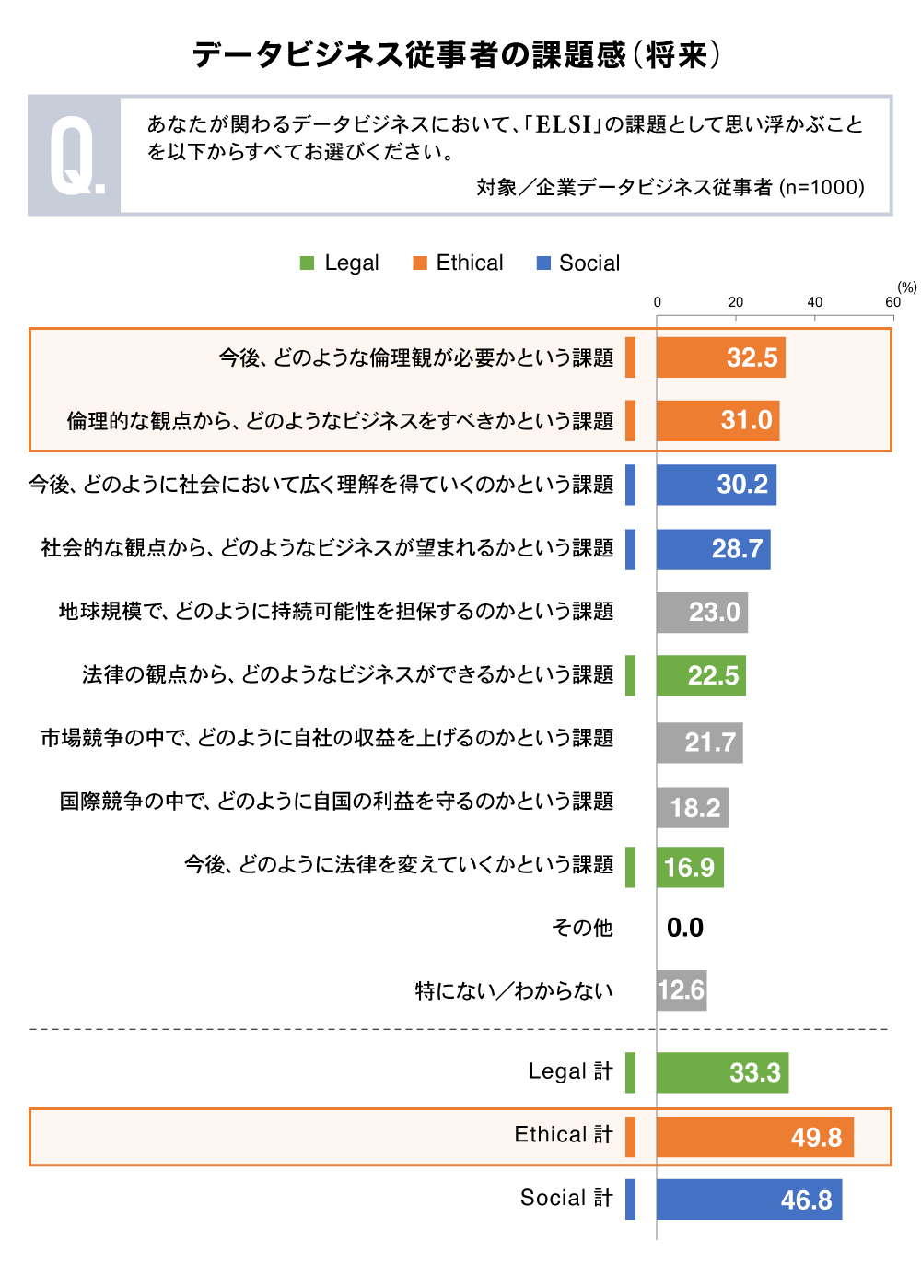
Task: Click the green Legal legend swatch
Action: [x=308, y=263]
